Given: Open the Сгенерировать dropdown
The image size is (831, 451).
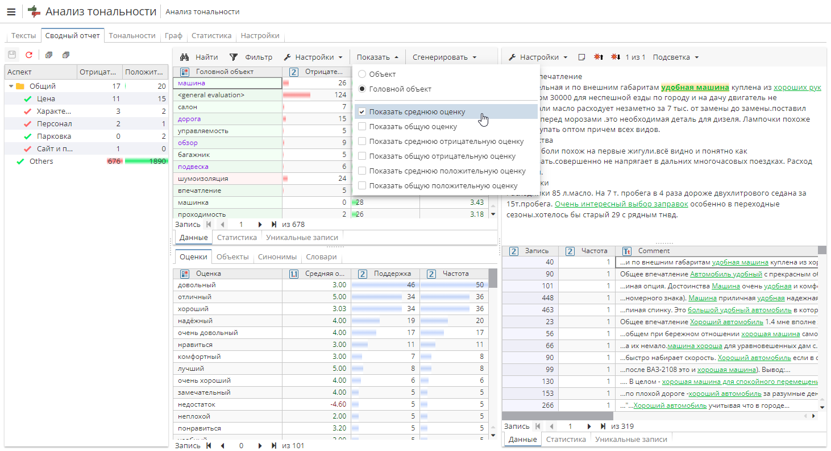Looking at the screenshot, I should coord(444,57).
